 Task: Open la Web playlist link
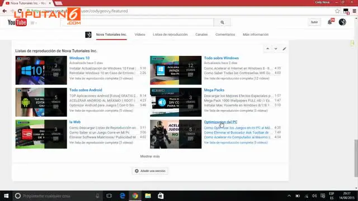tap(75, 122)
